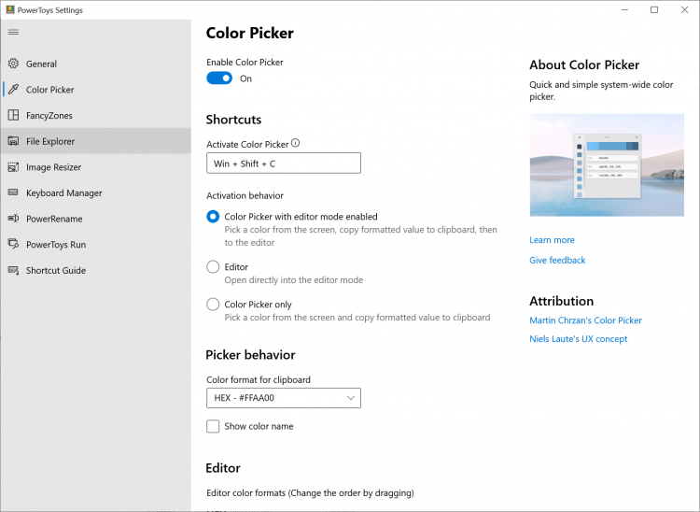Viewport: 700px width, 512px height.
Task: Click the Image Resizer sidebar icon
Action: click(13, 167)
